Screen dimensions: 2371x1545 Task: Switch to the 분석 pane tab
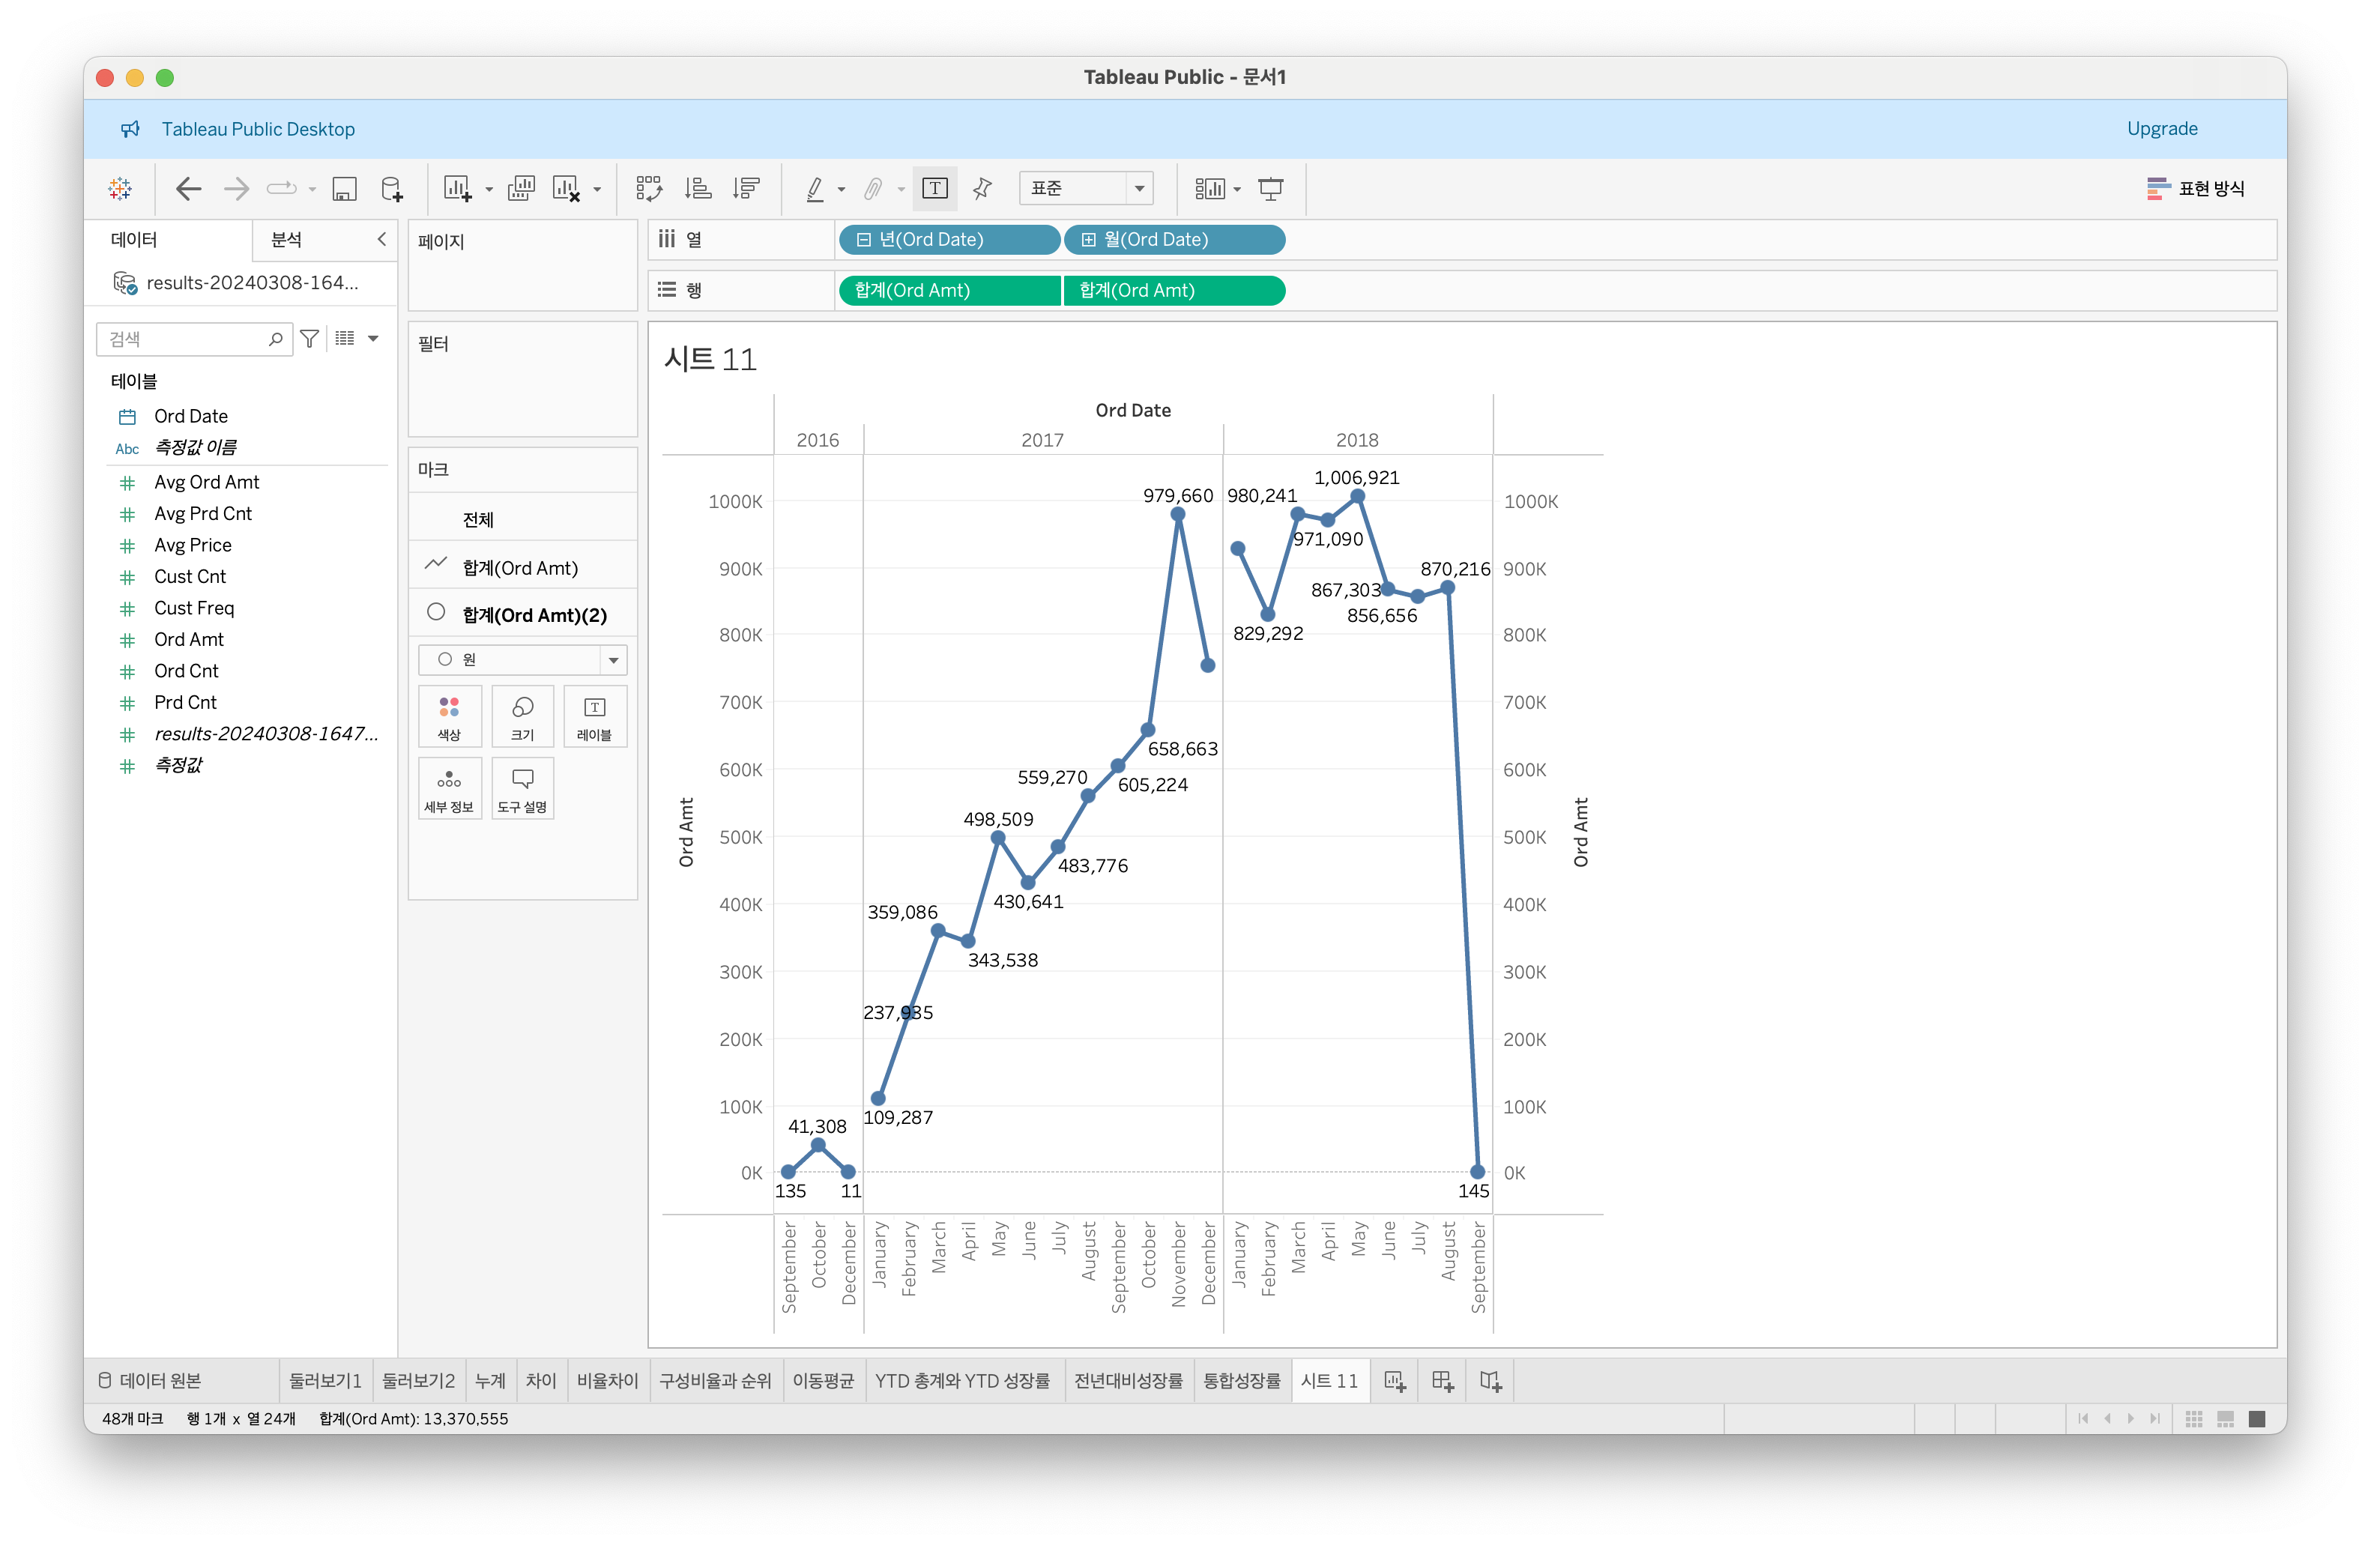coord(287,240)
